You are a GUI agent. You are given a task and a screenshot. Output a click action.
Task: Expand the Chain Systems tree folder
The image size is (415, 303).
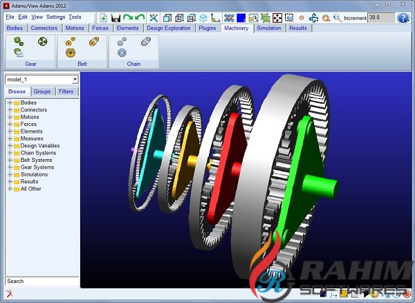tap(10, 153)
